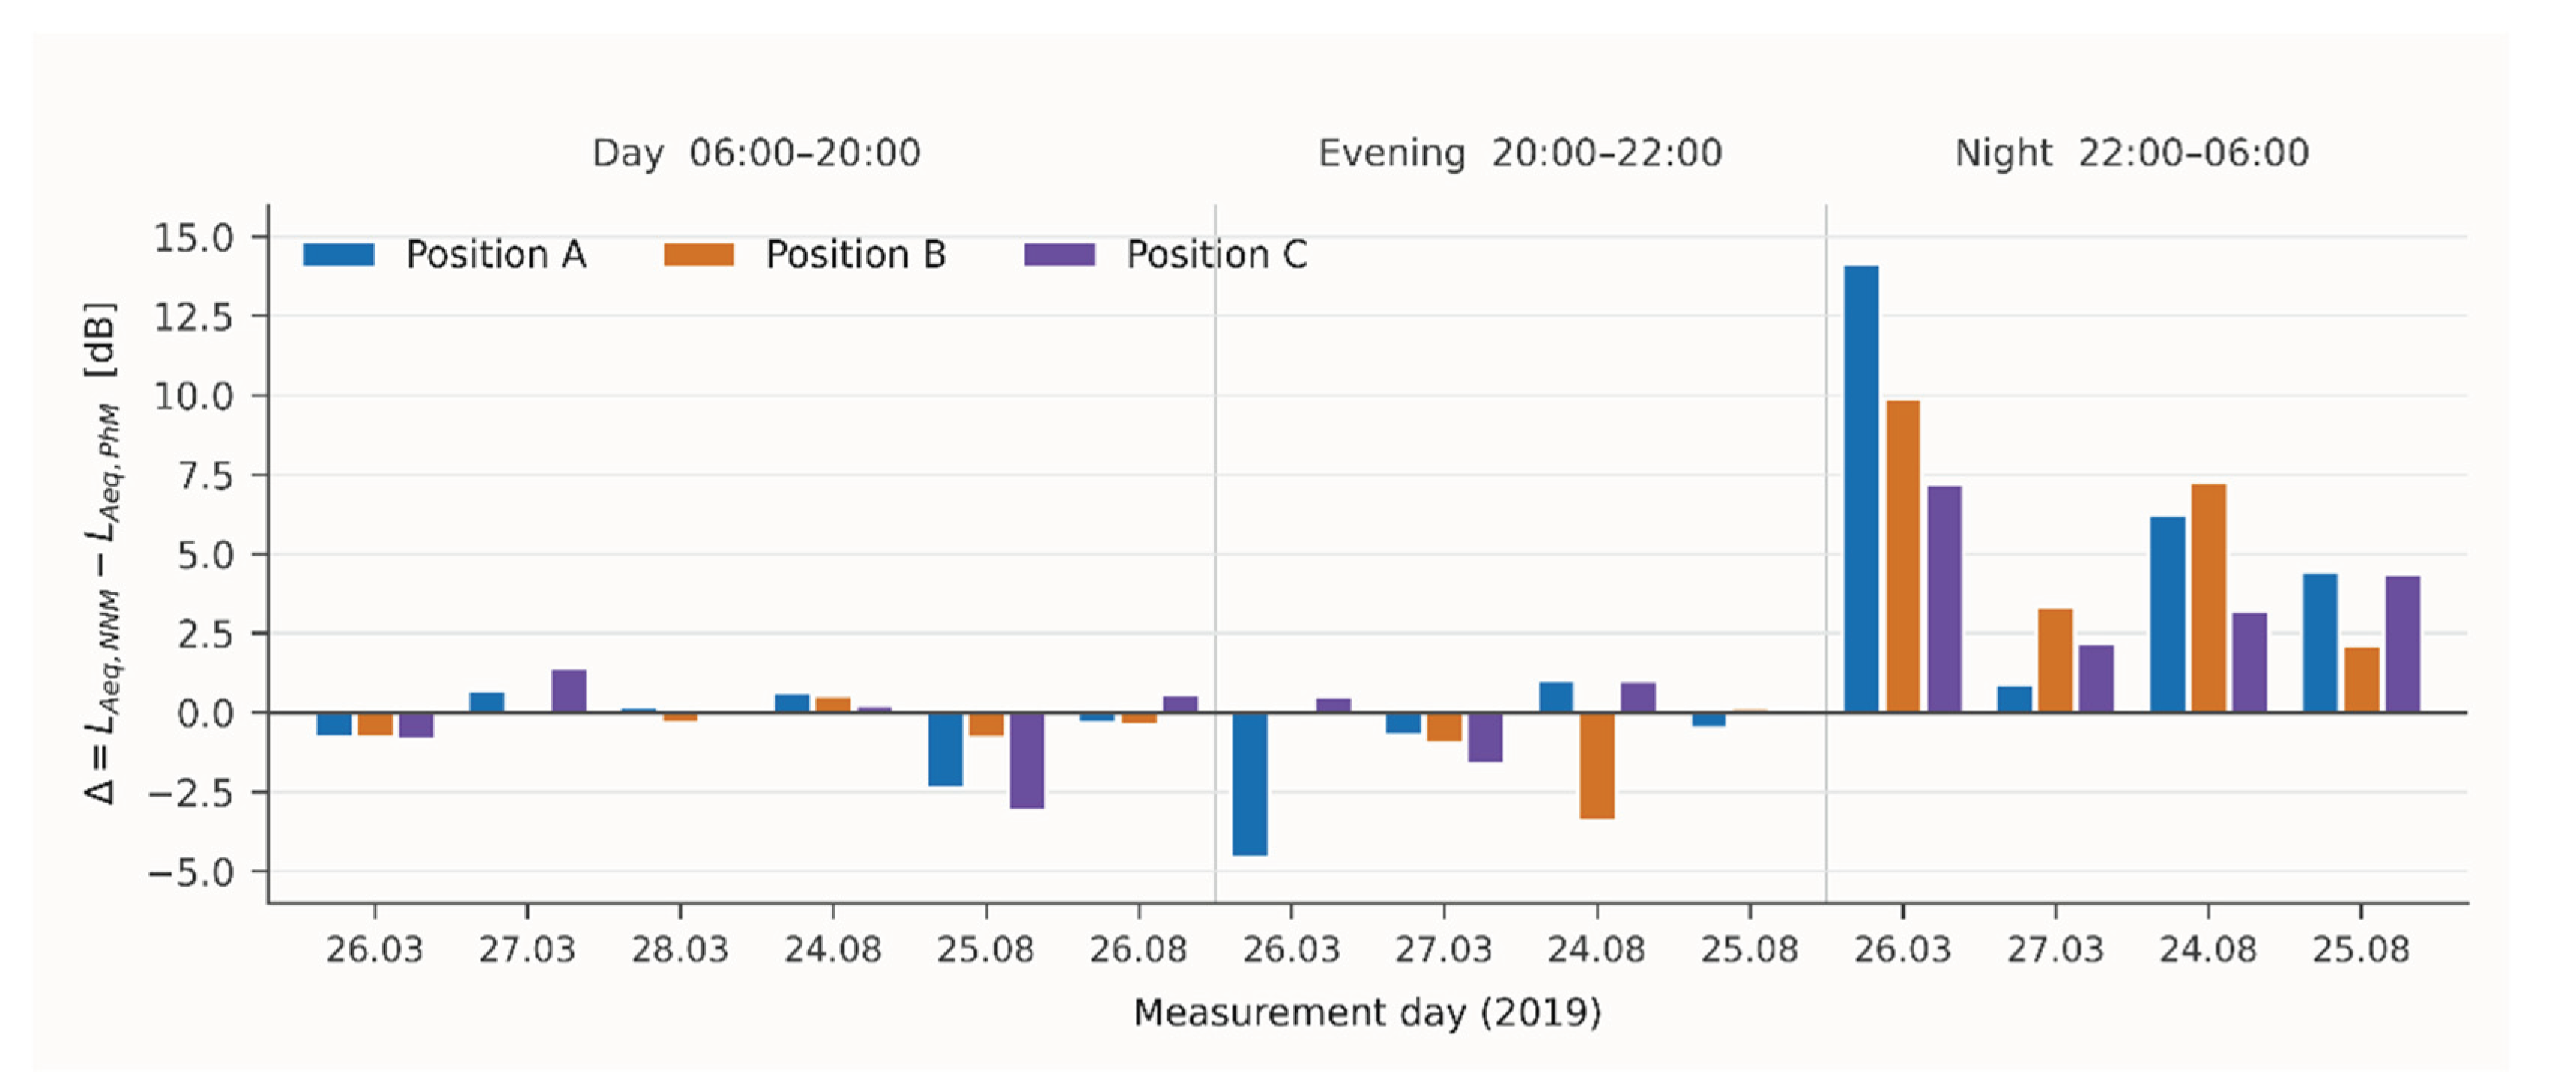Viewport: 2576px width, 1079px height.
Task: Click the Evening 20:00–22:00 panel title
Action: pyautogui.click(x=1520, y=153)
